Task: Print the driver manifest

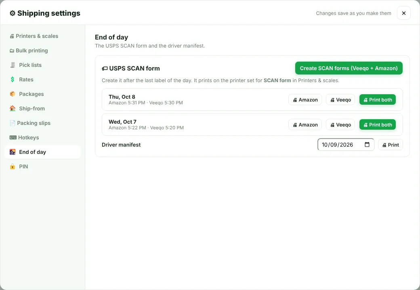Action: [391, 145]
